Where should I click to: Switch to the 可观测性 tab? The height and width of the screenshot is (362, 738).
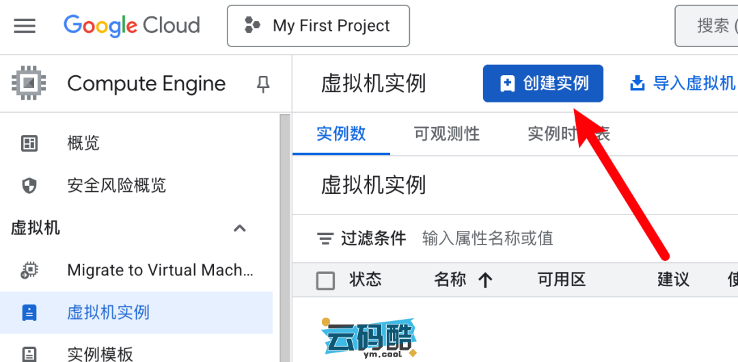pyautogui.click(x=447, y=134)
